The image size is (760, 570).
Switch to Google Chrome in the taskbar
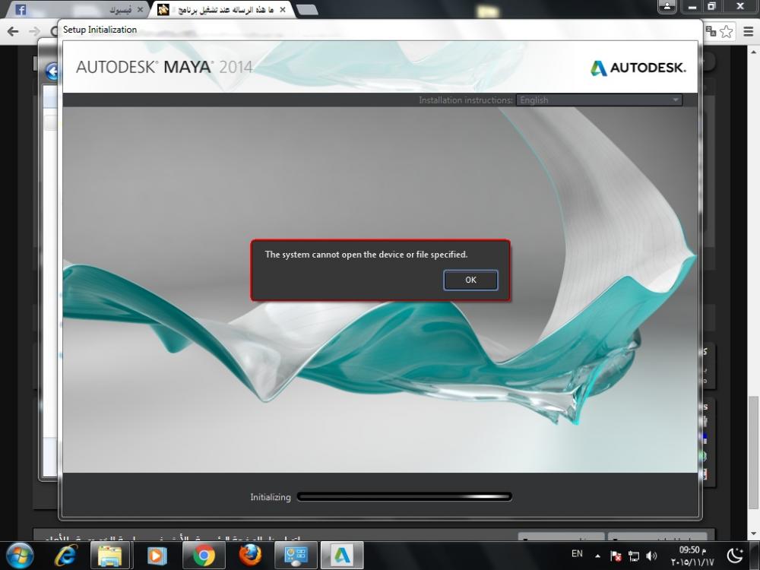(204, 556)
